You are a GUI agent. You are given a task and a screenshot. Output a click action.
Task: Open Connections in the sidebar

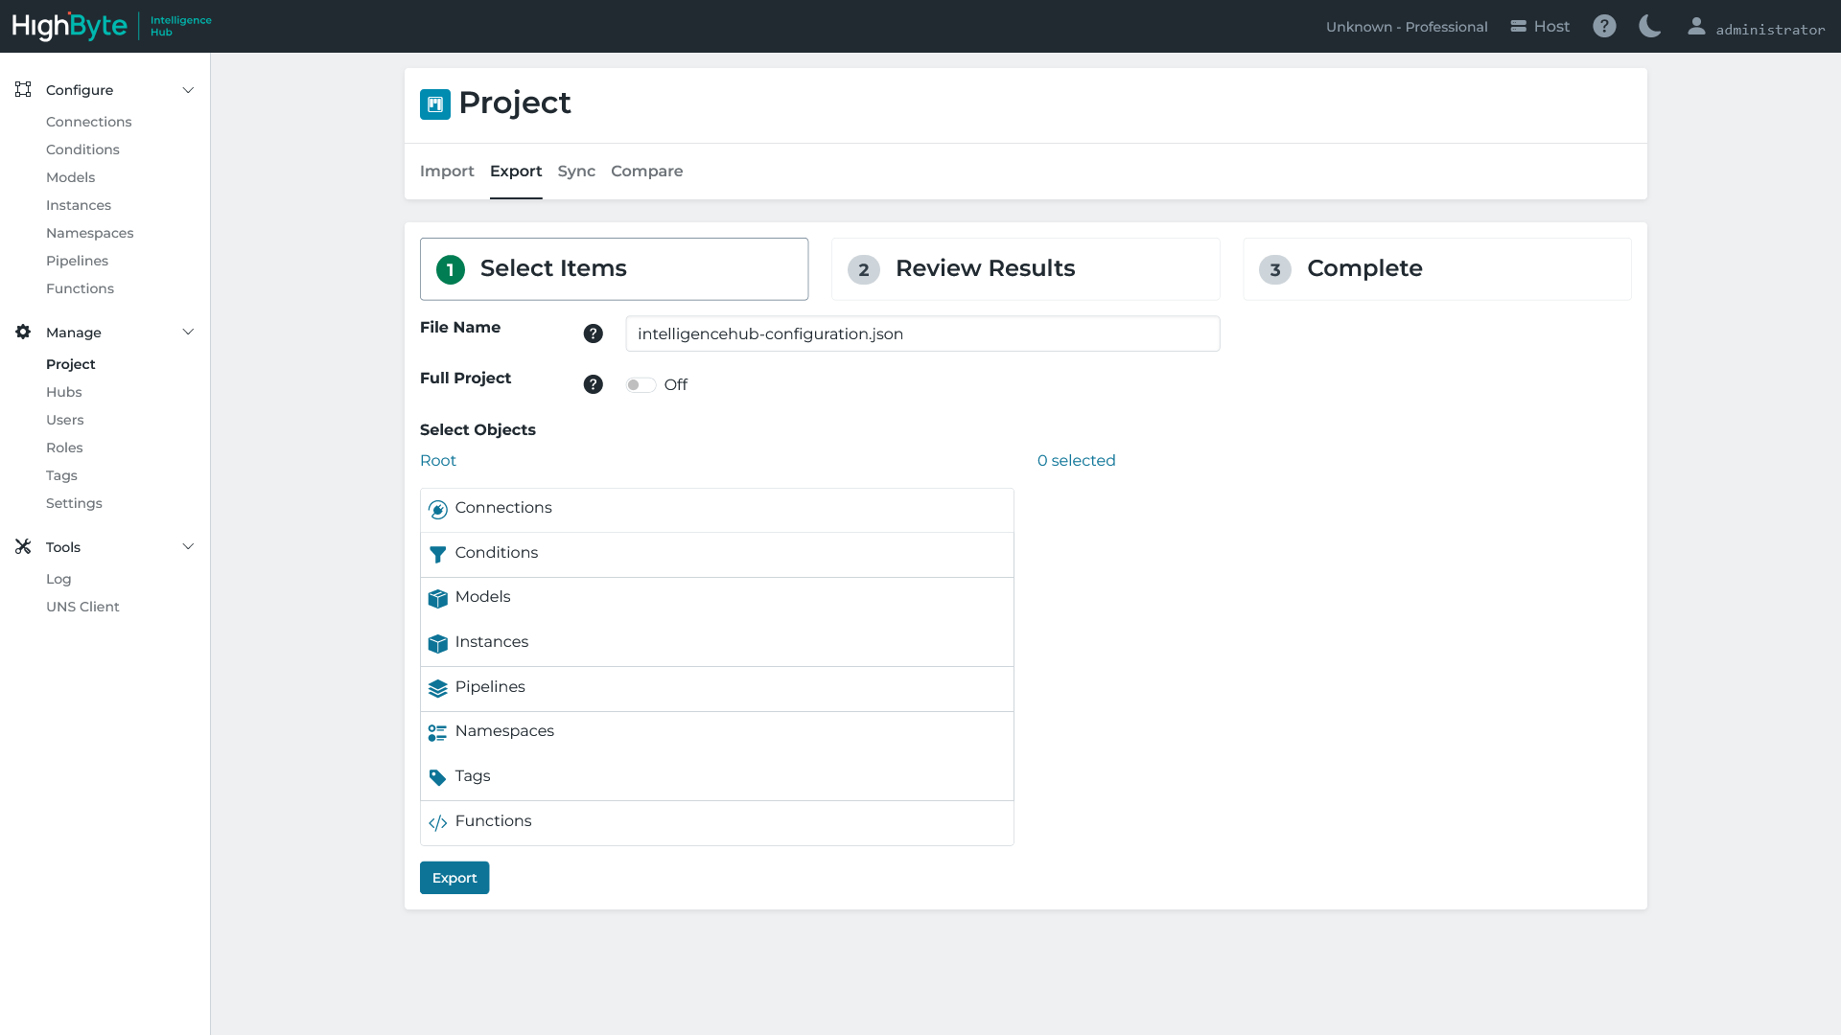[89, 122]
